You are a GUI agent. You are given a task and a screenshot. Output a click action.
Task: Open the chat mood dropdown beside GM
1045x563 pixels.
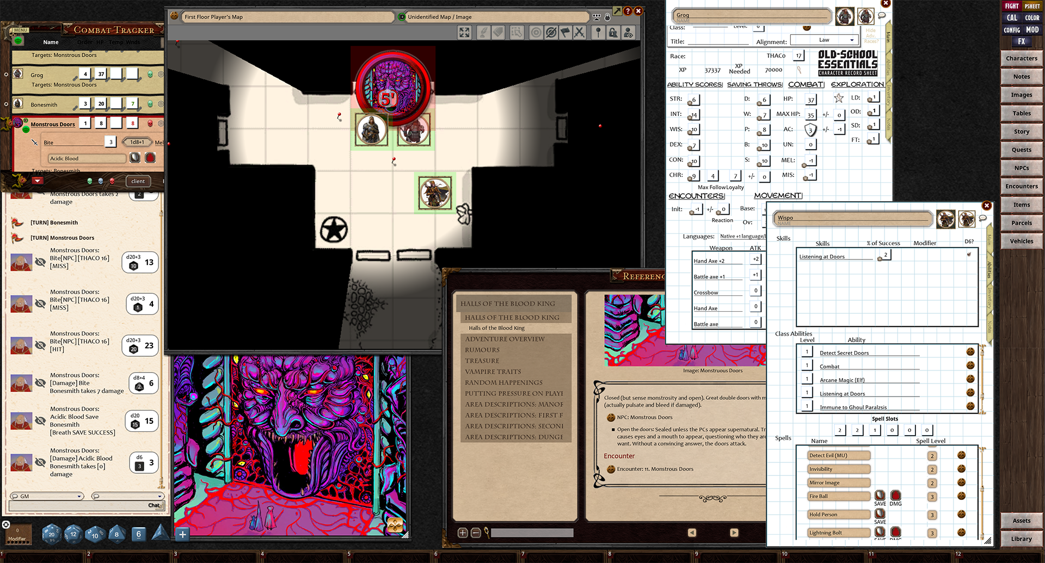[x=127, y=496]
